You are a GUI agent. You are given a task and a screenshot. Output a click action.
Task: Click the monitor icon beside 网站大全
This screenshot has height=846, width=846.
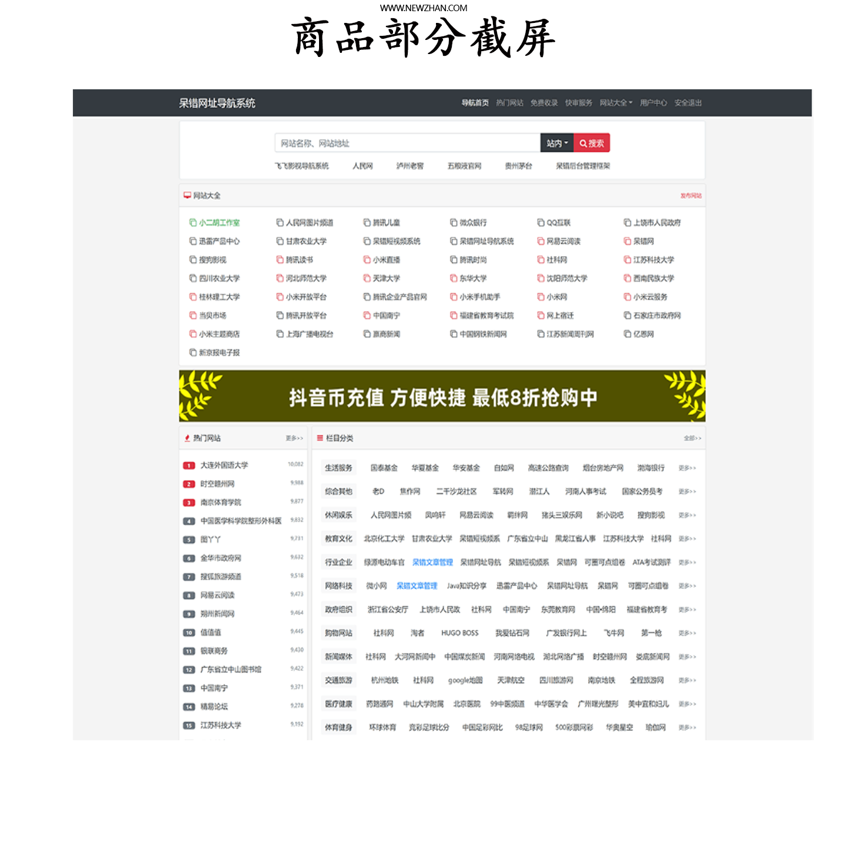pyautogui.click(x=187, y=194)
